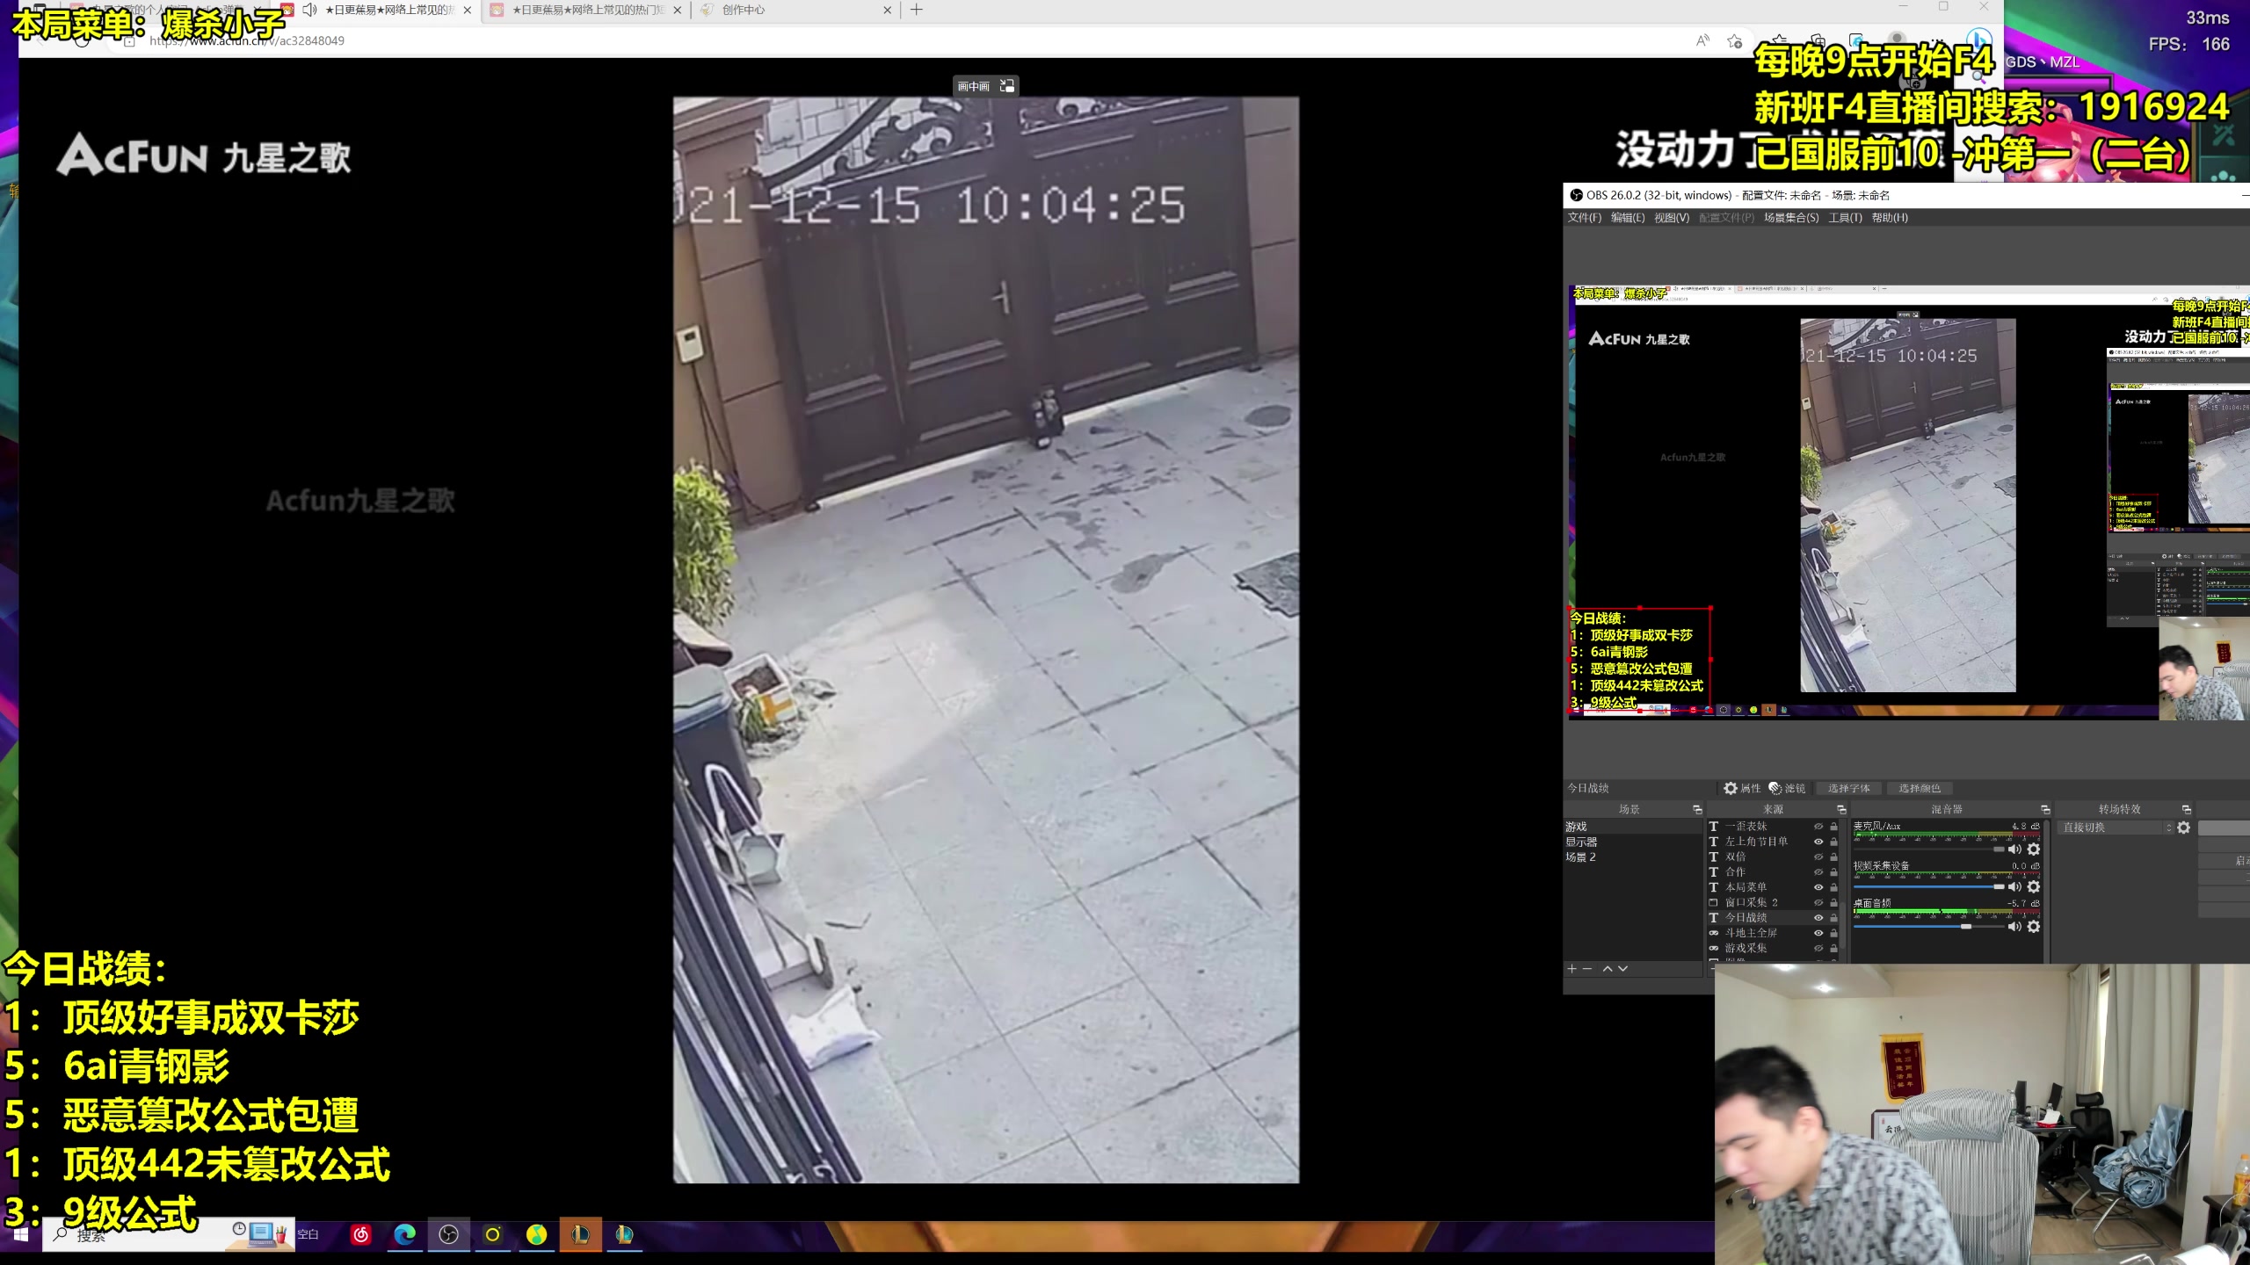
Task: Click picture-in-picture icon above video
Action: 1007,86
